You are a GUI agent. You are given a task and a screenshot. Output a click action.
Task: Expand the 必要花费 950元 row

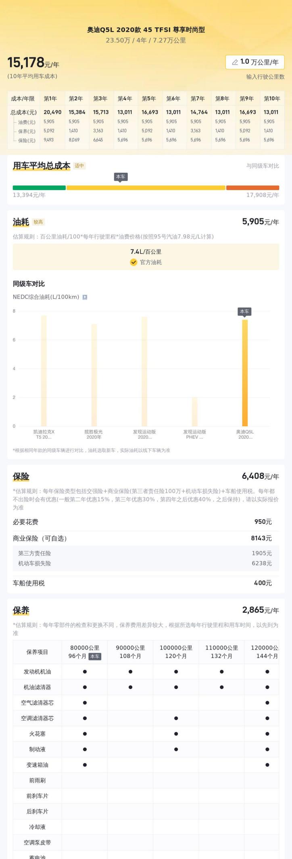pyautogui.click(x=146, y=522)
